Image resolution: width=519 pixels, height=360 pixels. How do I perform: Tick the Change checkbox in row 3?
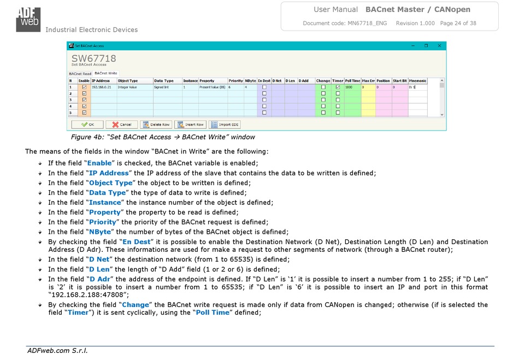pos(323,99)
